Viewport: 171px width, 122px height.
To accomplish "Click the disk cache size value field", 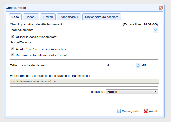I will [x=121, y=65].
